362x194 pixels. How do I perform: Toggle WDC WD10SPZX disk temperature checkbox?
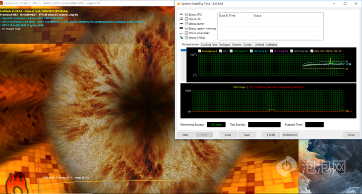312,51
